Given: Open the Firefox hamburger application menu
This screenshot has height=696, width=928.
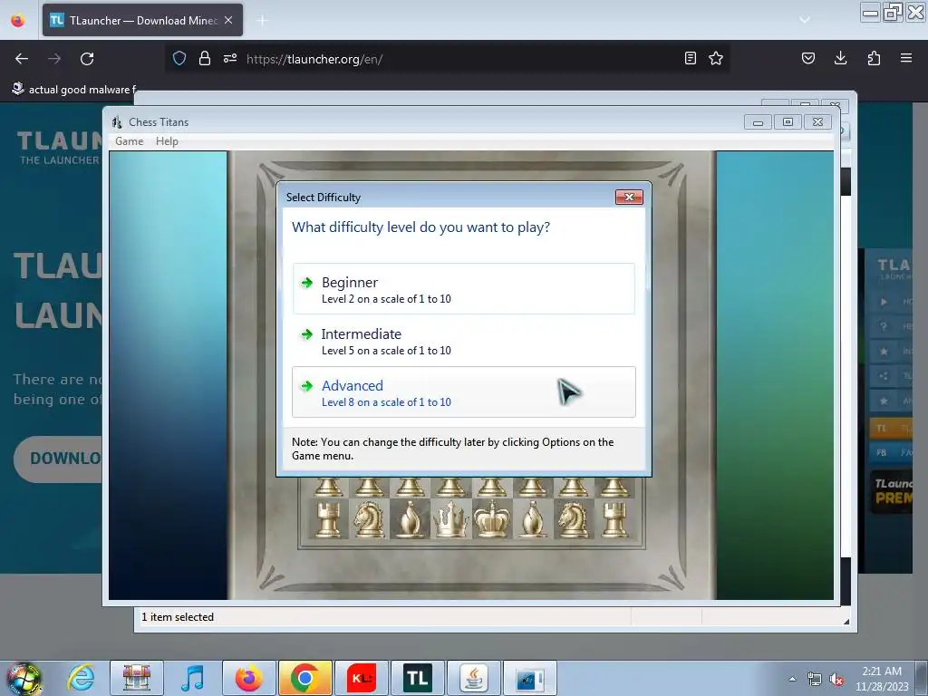Looking at the screenshot, I should [906, 58].
